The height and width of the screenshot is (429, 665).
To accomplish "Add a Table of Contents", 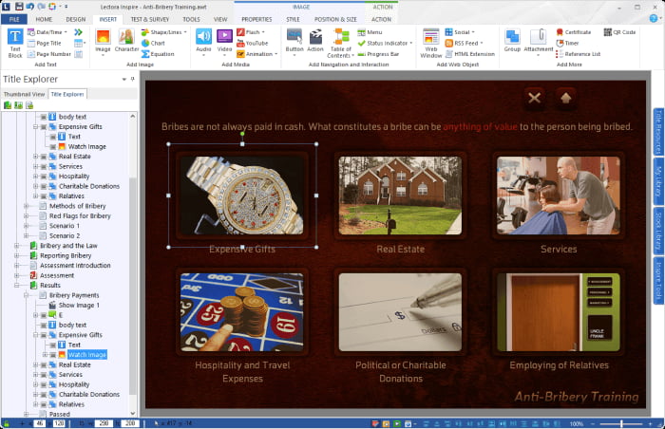I will coord(340,43).
